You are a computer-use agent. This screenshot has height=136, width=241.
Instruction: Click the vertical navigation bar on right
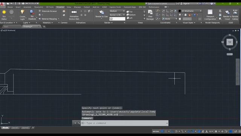238,72
